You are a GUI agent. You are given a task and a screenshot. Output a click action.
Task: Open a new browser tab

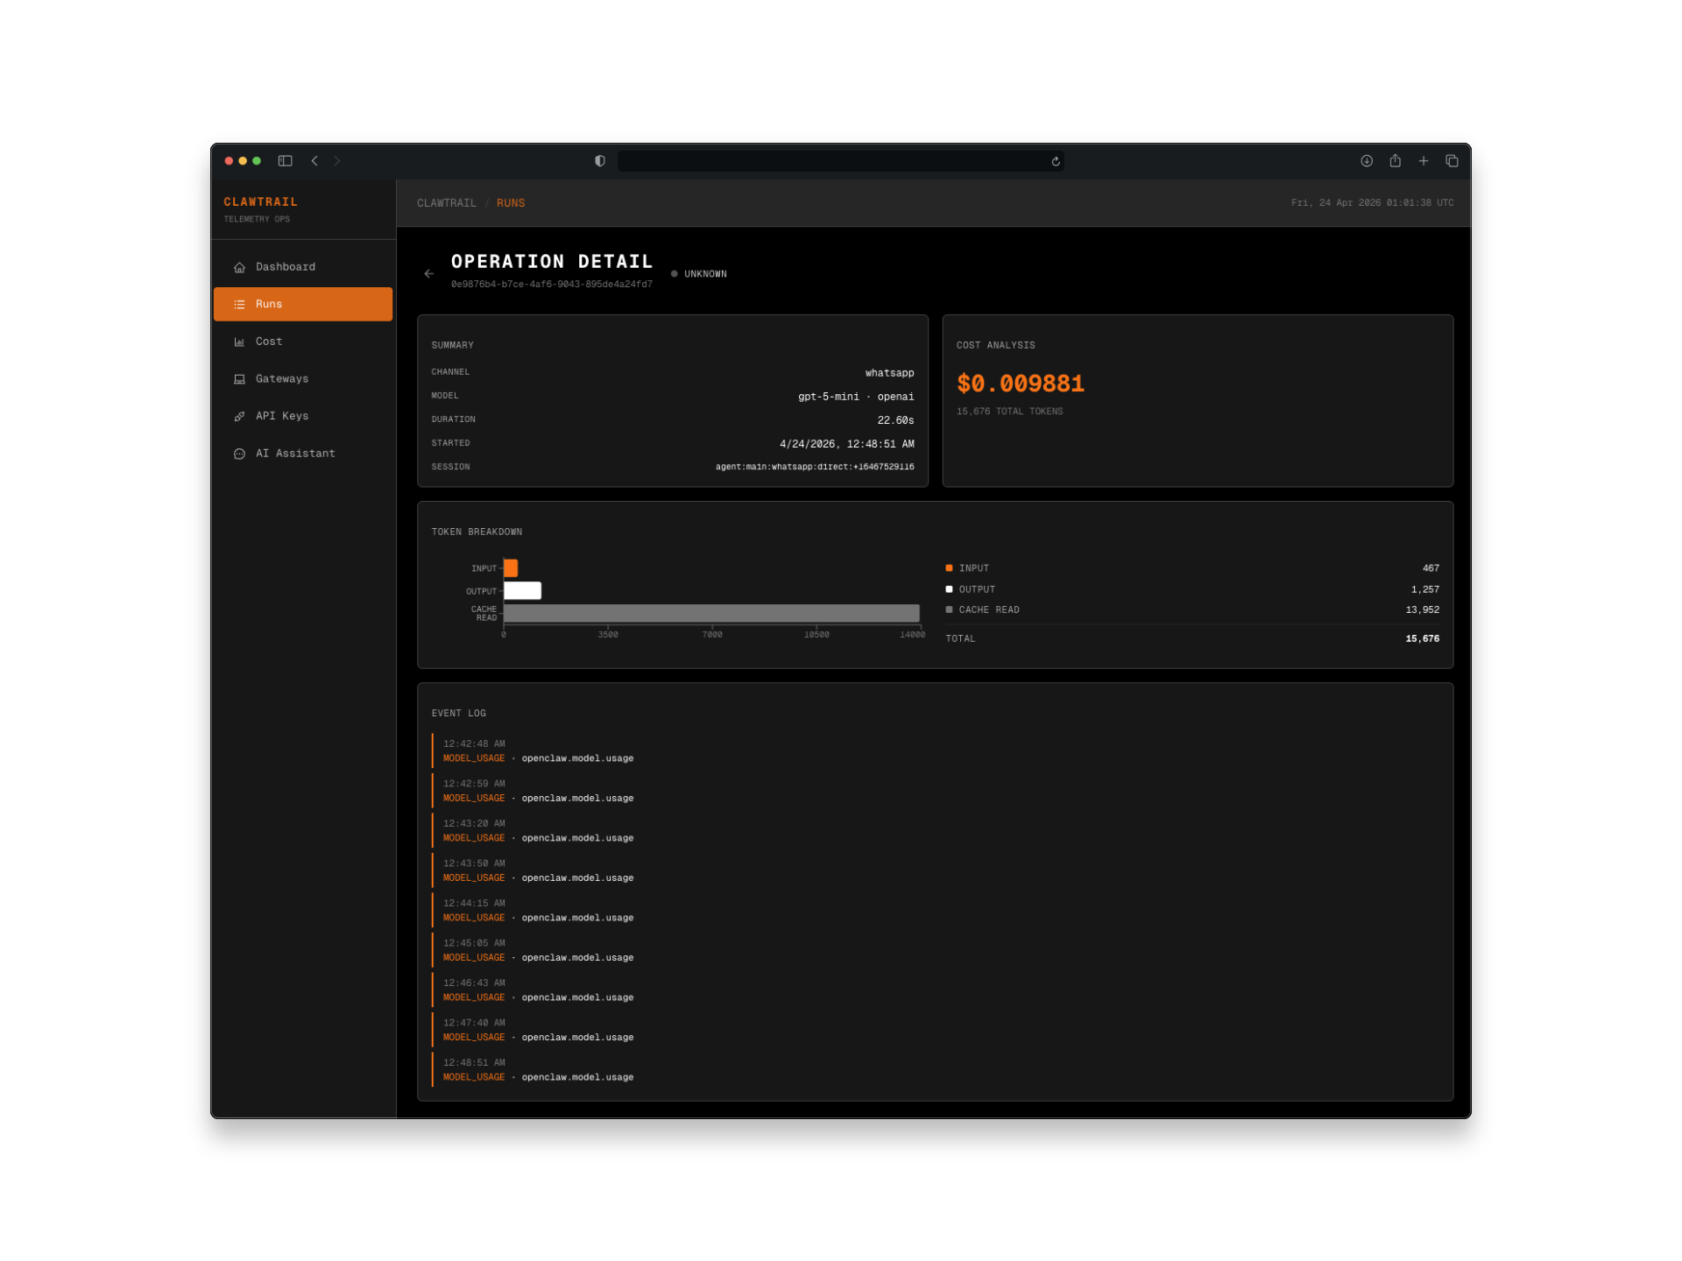[1424, 161]
